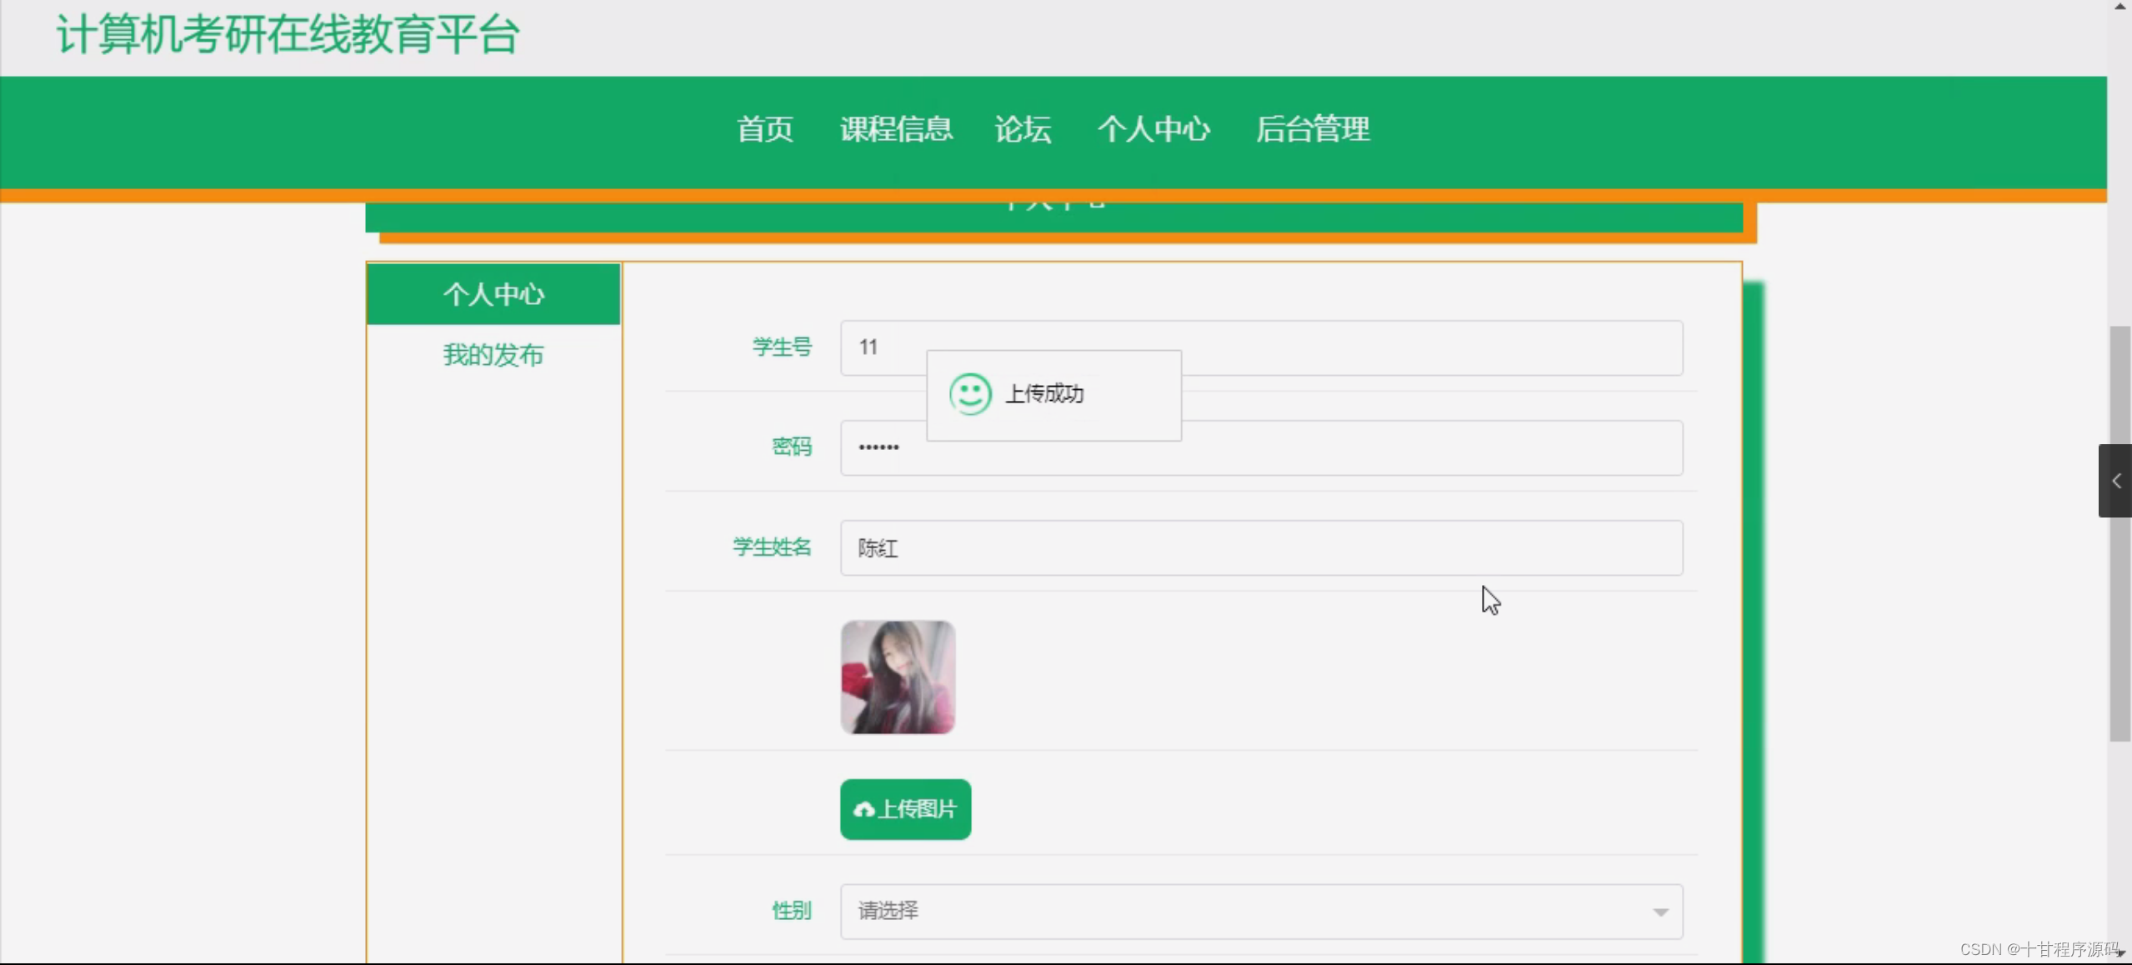Click the 上传图片 upload button

pyautogui.click(x=905, y=809)
